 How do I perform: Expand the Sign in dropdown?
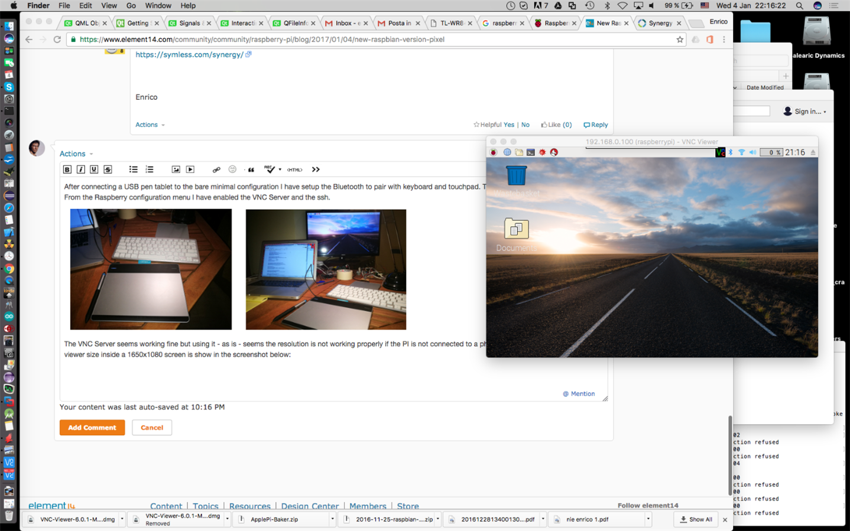pos(805,111)
